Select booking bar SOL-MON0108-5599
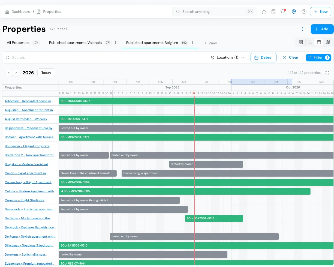Viewport: 334px width, 267px height. click(x=196, y=182)
